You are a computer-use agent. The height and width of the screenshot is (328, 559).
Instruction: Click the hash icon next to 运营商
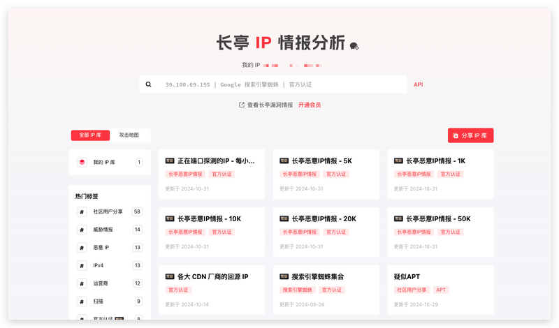(x=82, y=283)
